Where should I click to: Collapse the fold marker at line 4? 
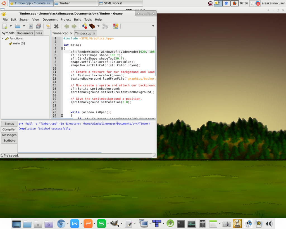click(62, 48)
